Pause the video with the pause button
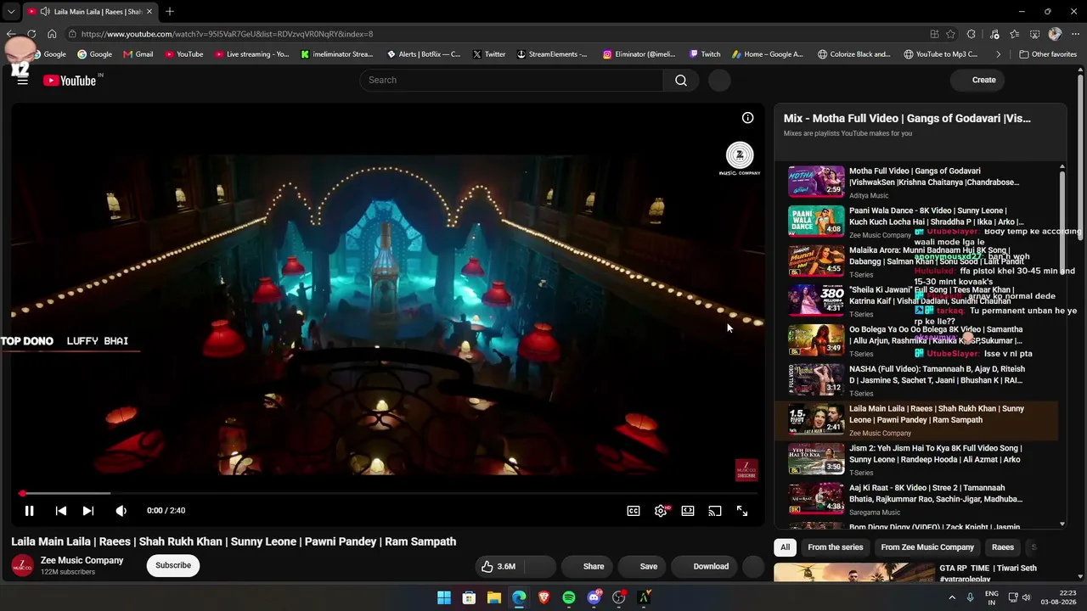The height and width of the screenshot is (611, 1087). pyautogui.click(x=29, y=511)
